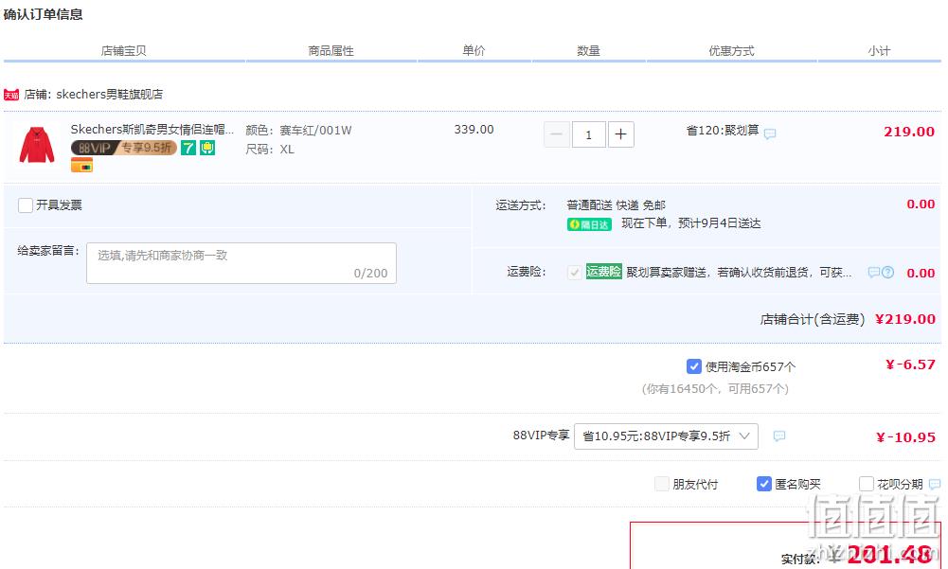Uncheck the 匿名购买 anonymous purchase checkbox
948x569 pixels.
[764, 485]
